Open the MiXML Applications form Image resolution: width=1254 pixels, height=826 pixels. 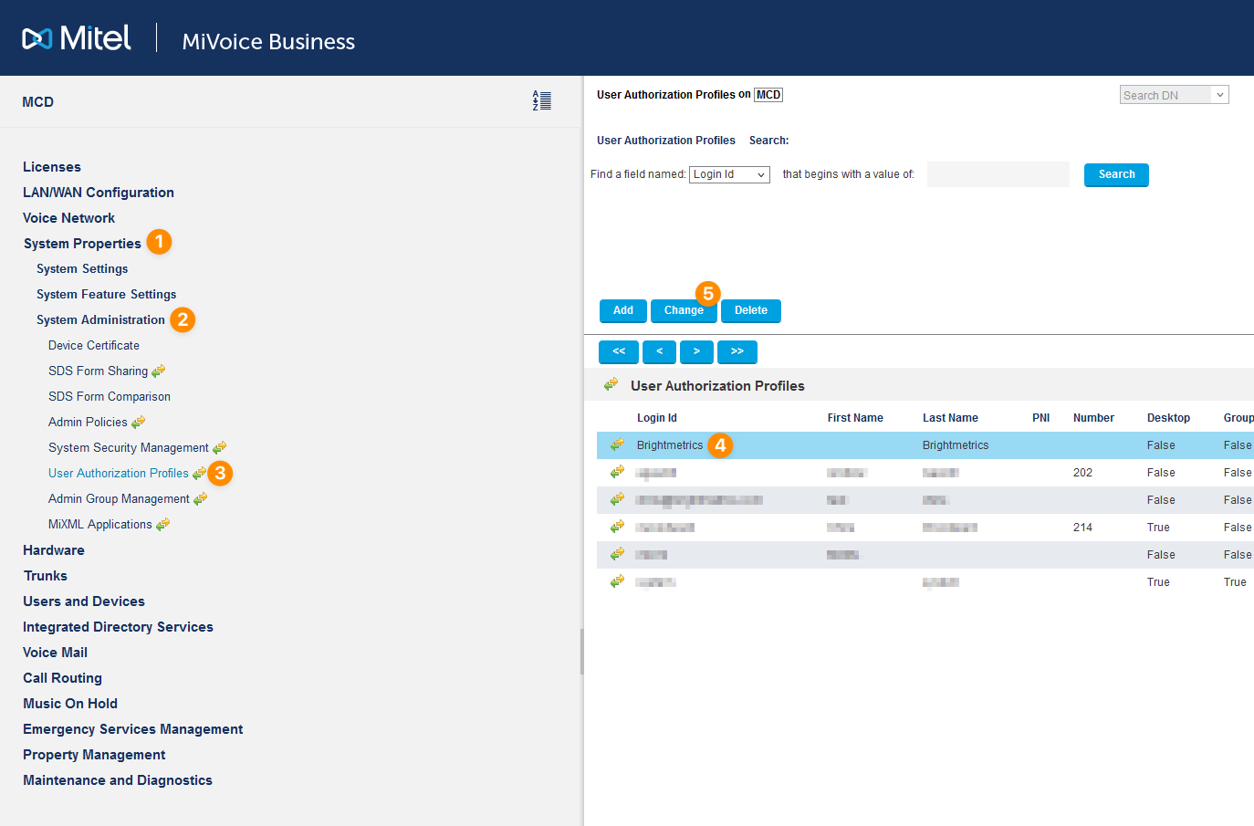point(100,525)
